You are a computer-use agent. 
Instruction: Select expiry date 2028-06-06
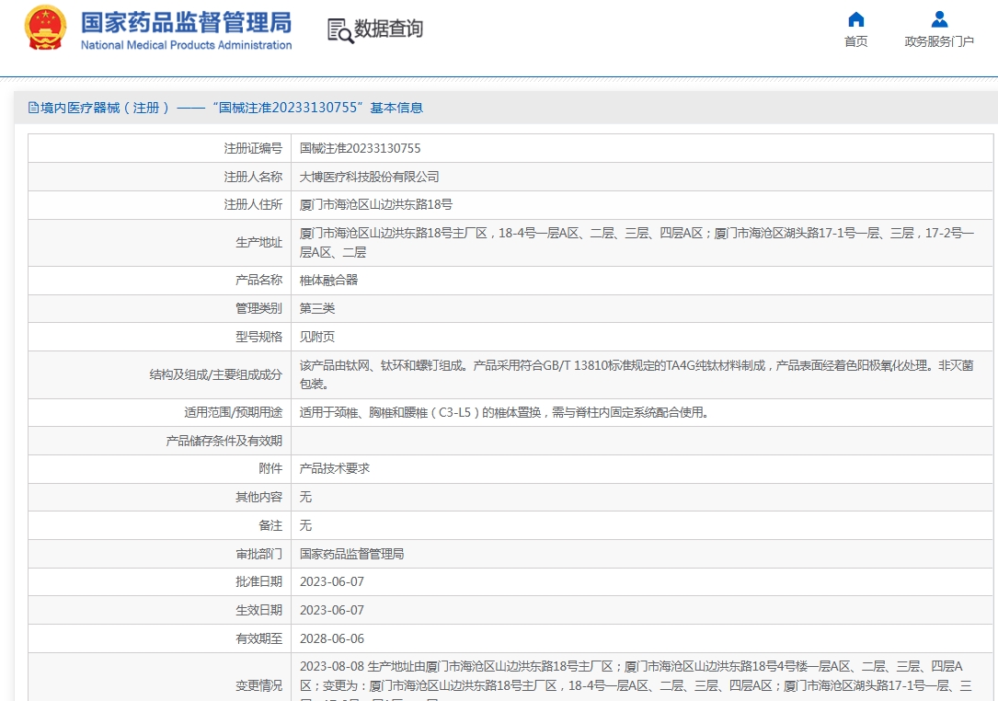[332, 638]
